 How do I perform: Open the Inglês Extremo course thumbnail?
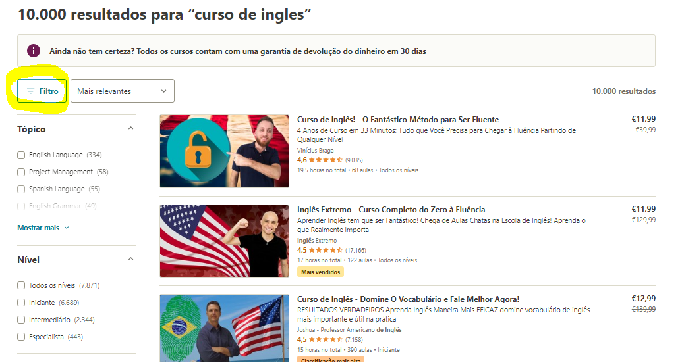(x=224, y=241)
